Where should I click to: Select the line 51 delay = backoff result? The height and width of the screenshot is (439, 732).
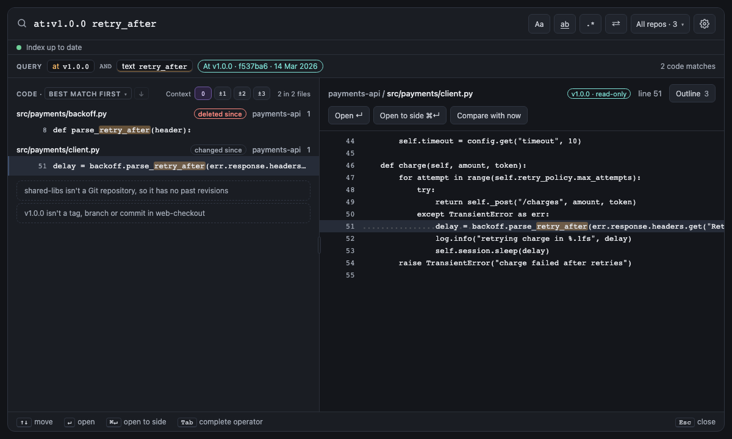(x=163, y=166)
